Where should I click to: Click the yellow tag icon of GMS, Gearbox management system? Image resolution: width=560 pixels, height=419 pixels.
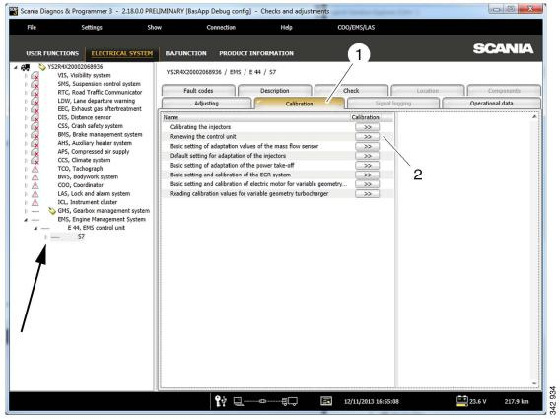click(52, 211)
